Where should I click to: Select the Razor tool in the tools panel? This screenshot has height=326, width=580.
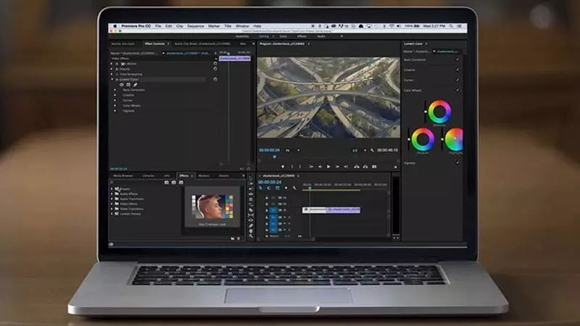coord(251,209)
